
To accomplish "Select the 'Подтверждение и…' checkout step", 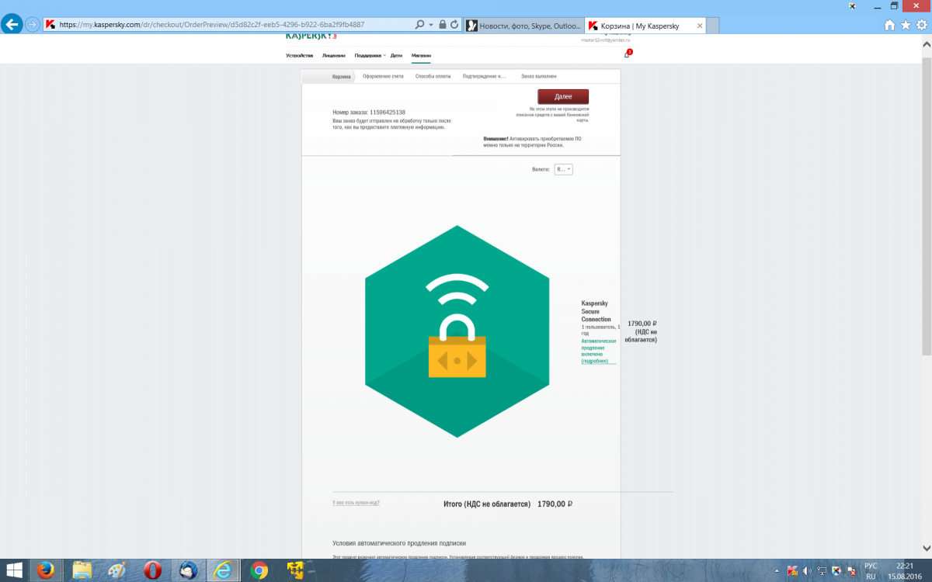I will 484,76.
